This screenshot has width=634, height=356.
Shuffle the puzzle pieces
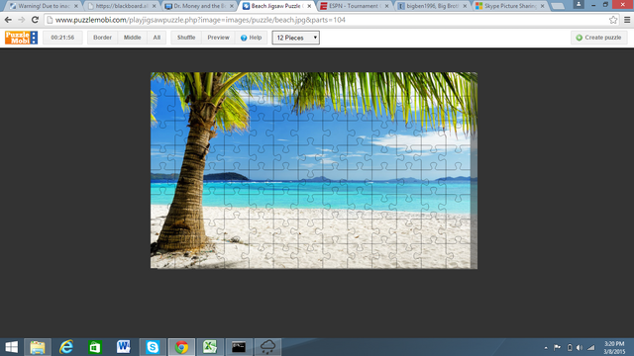186,38
